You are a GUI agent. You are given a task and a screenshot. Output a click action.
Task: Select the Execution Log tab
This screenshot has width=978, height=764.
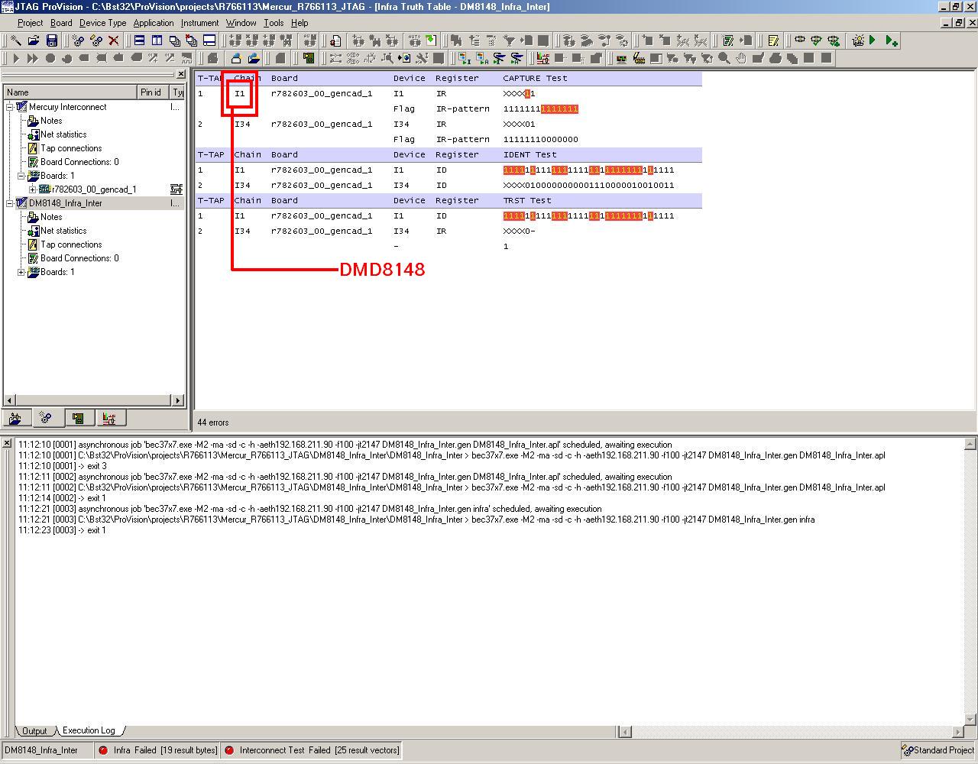pyautogui.click(x=89, y=730)
